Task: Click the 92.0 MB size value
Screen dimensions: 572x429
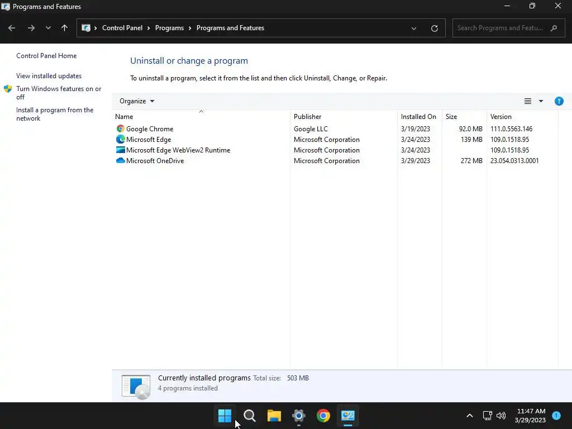Action: click(x=470, y=129)
